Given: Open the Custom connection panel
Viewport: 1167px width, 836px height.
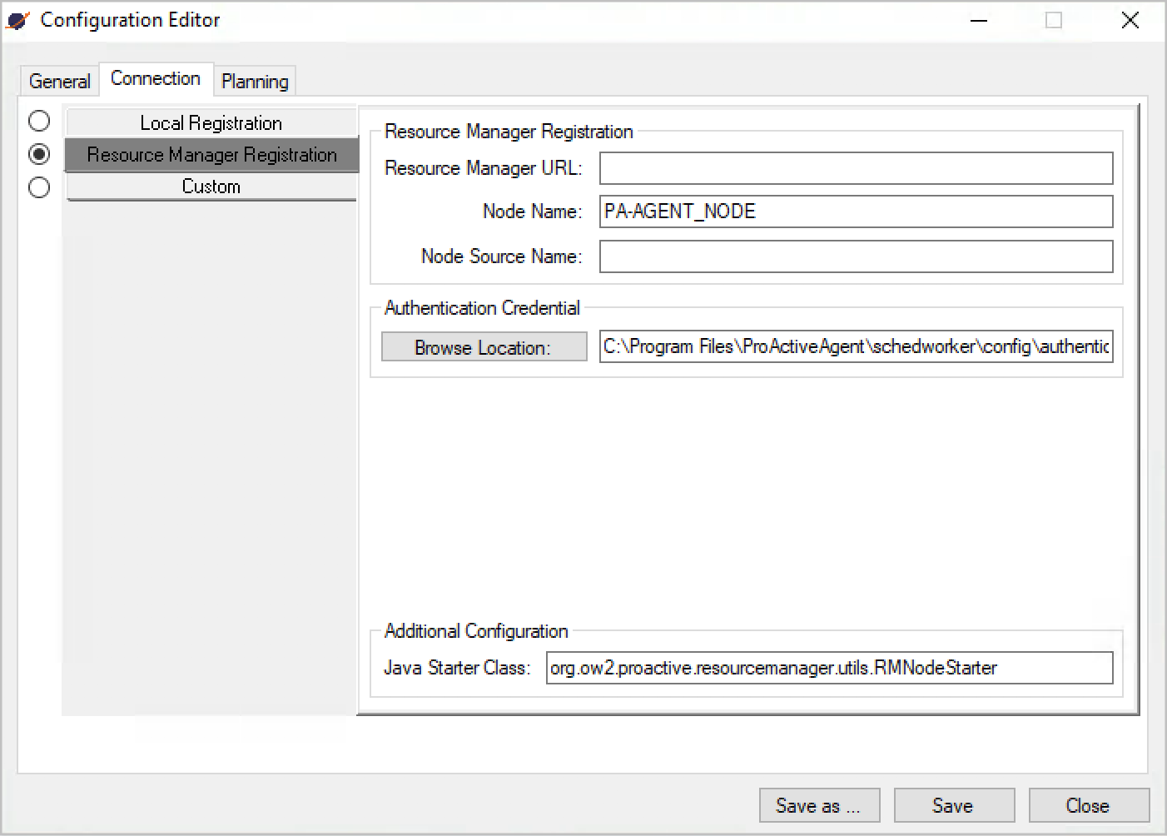Looking at the screenshot, I should coord(211,187).
